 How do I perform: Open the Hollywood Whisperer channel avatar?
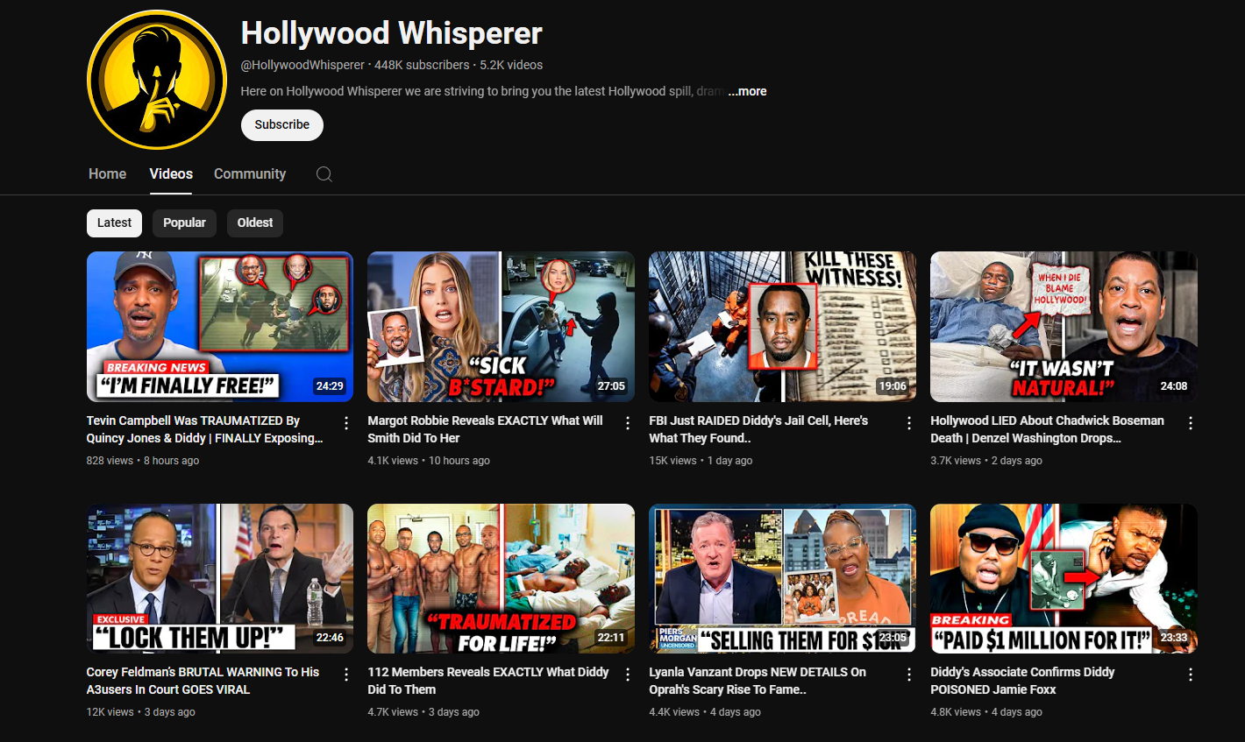coord(157,80)
